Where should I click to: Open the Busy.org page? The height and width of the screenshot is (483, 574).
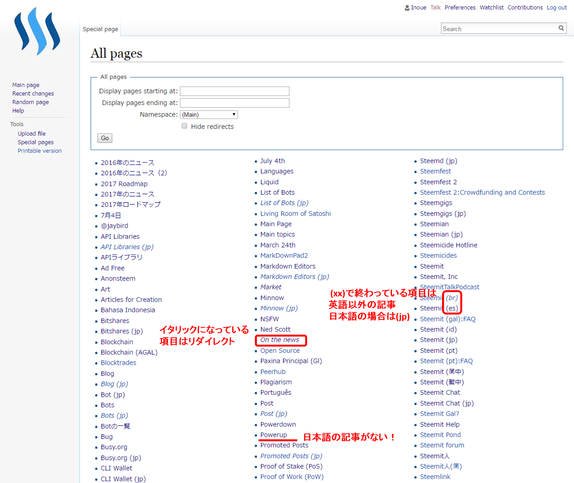tap(114, 447)
